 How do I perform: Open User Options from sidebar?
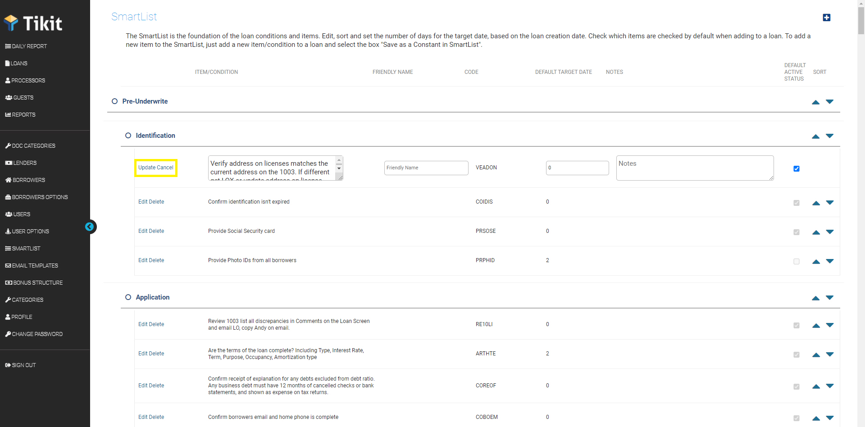(30, 231)
